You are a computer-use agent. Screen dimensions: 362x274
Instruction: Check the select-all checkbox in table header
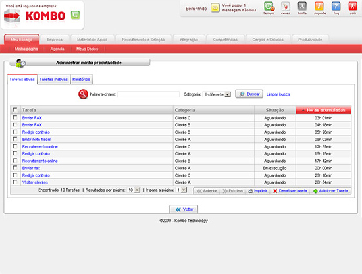15,110
